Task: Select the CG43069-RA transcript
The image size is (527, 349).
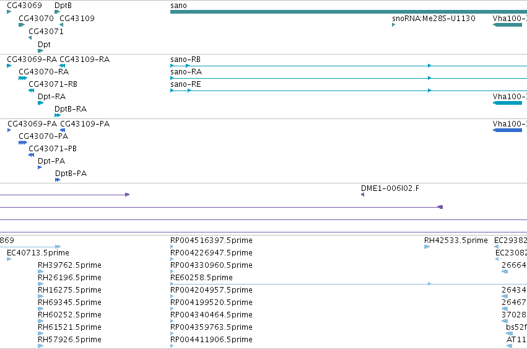Action: point(9,66)
